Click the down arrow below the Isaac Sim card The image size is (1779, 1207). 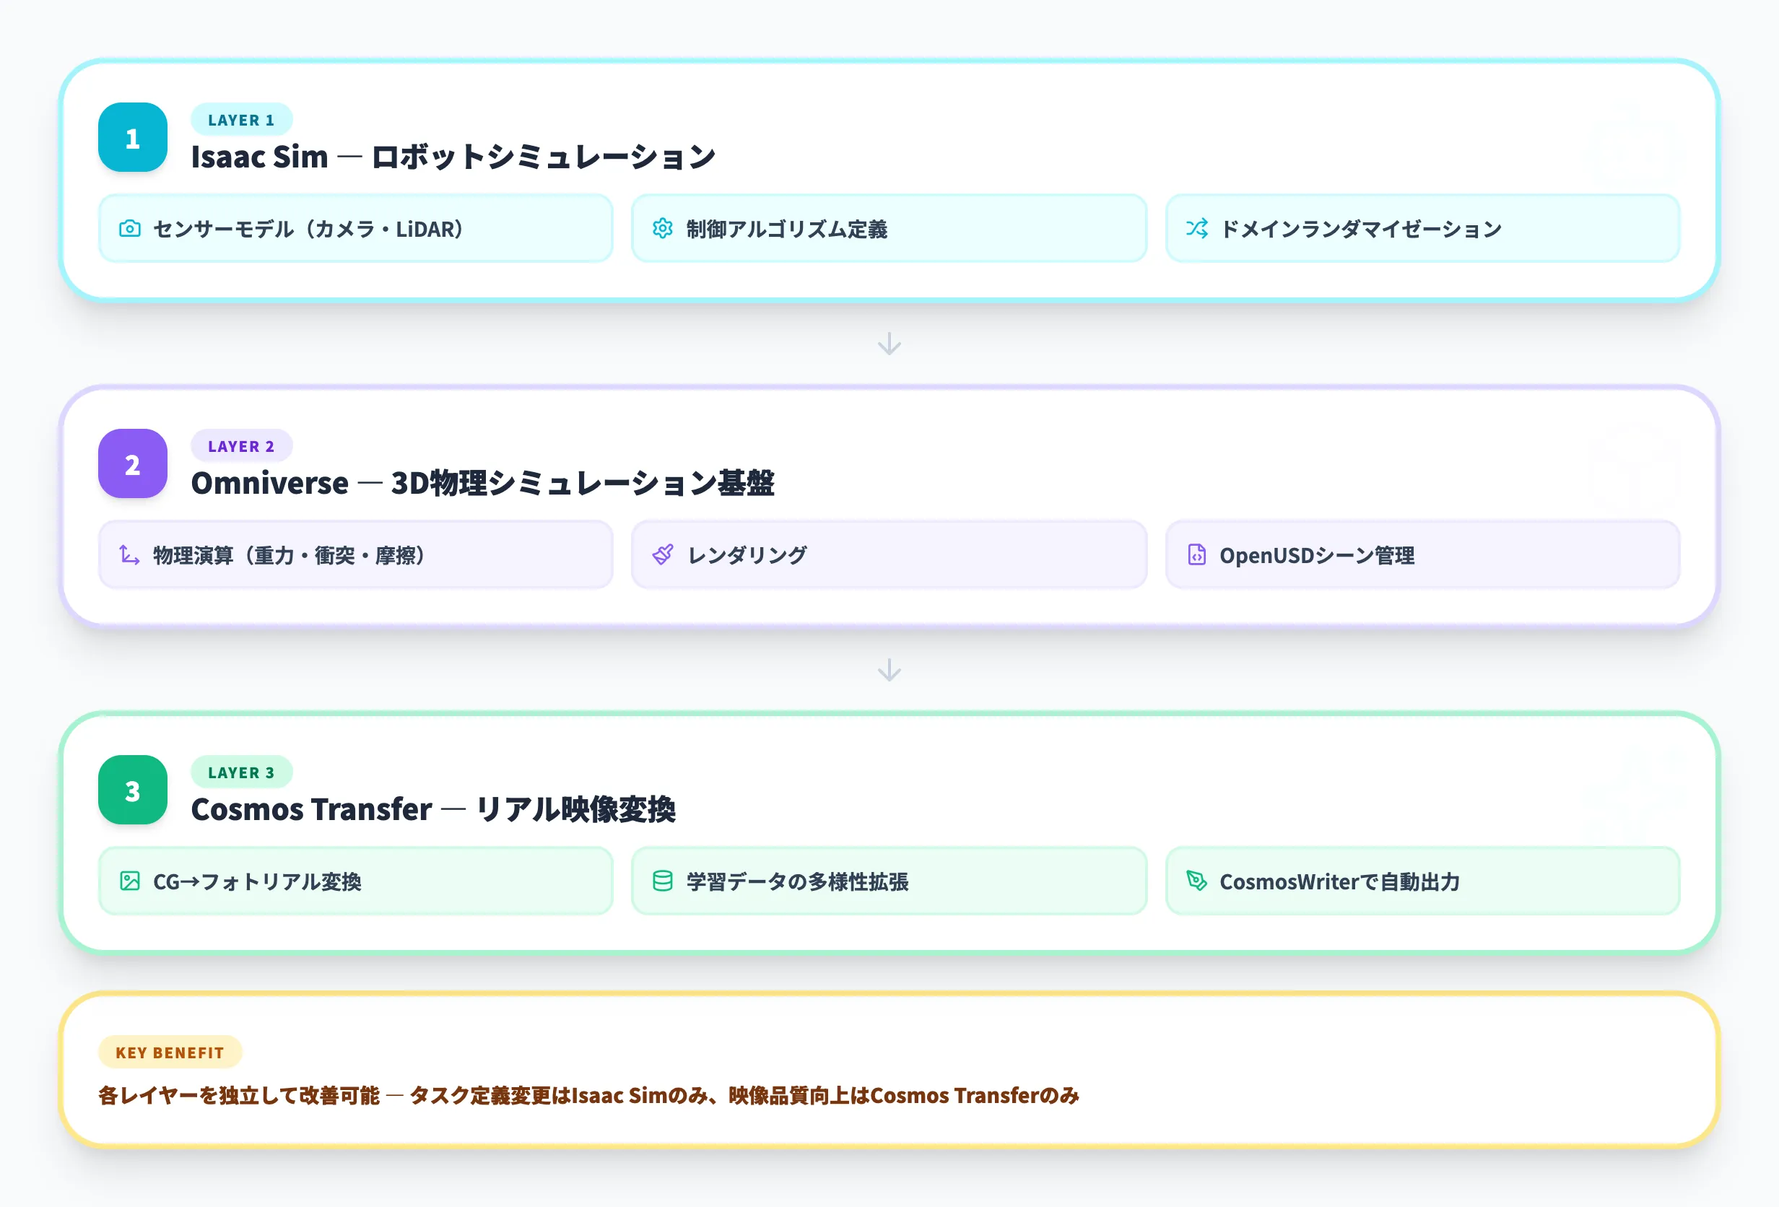tap(889, 344)
